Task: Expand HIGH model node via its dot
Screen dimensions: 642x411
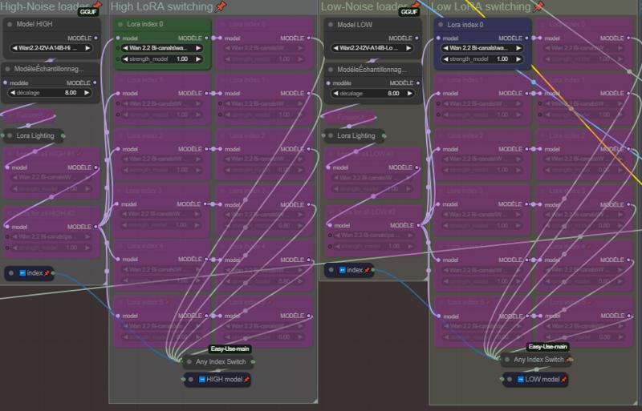Action: point(191,380)
